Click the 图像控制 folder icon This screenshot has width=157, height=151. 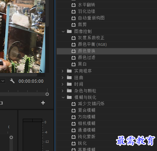click(x=69, y=31)
